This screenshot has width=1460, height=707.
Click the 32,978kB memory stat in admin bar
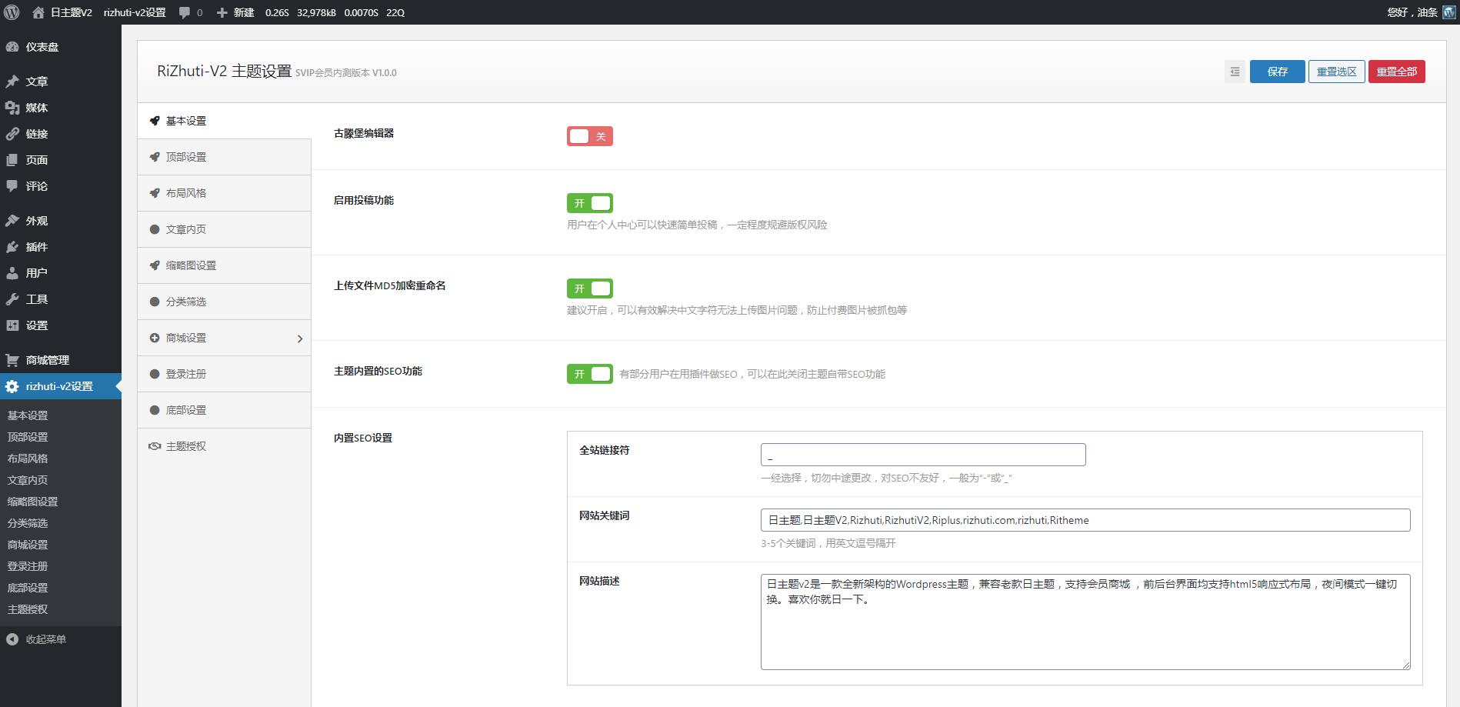click(316, 12)
